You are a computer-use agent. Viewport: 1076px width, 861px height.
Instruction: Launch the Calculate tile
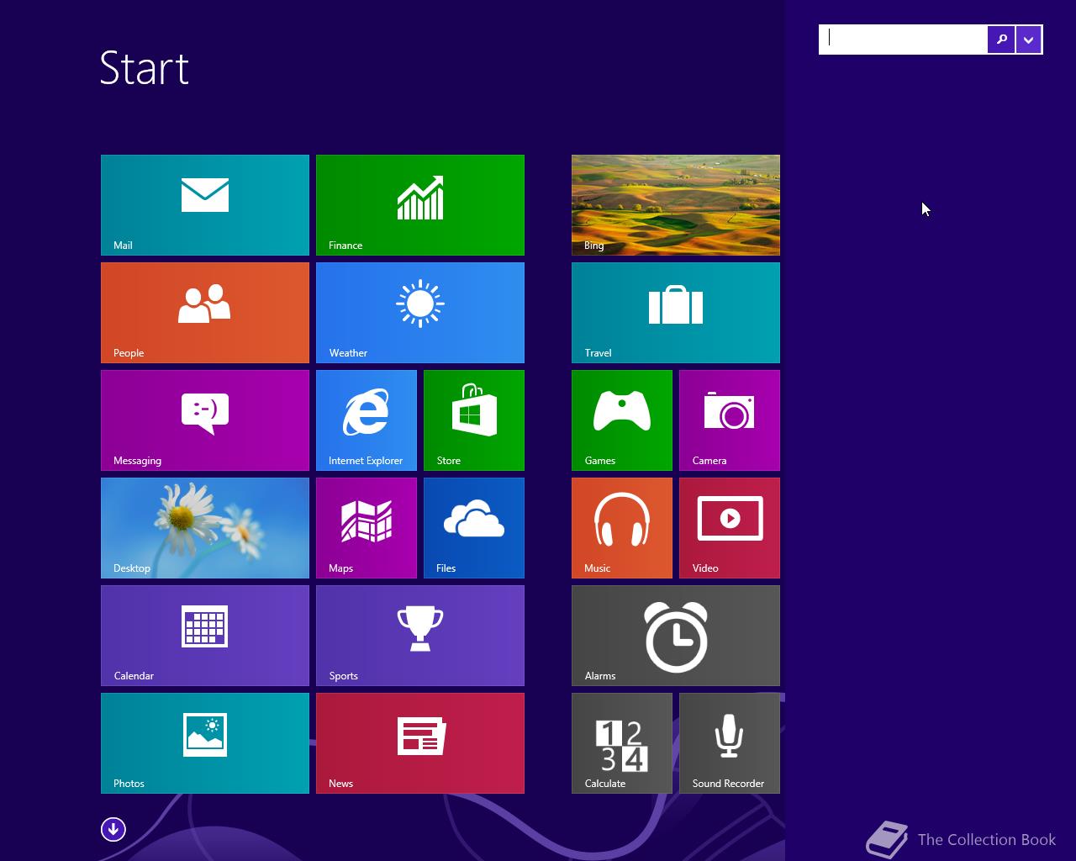pos(622,743)
